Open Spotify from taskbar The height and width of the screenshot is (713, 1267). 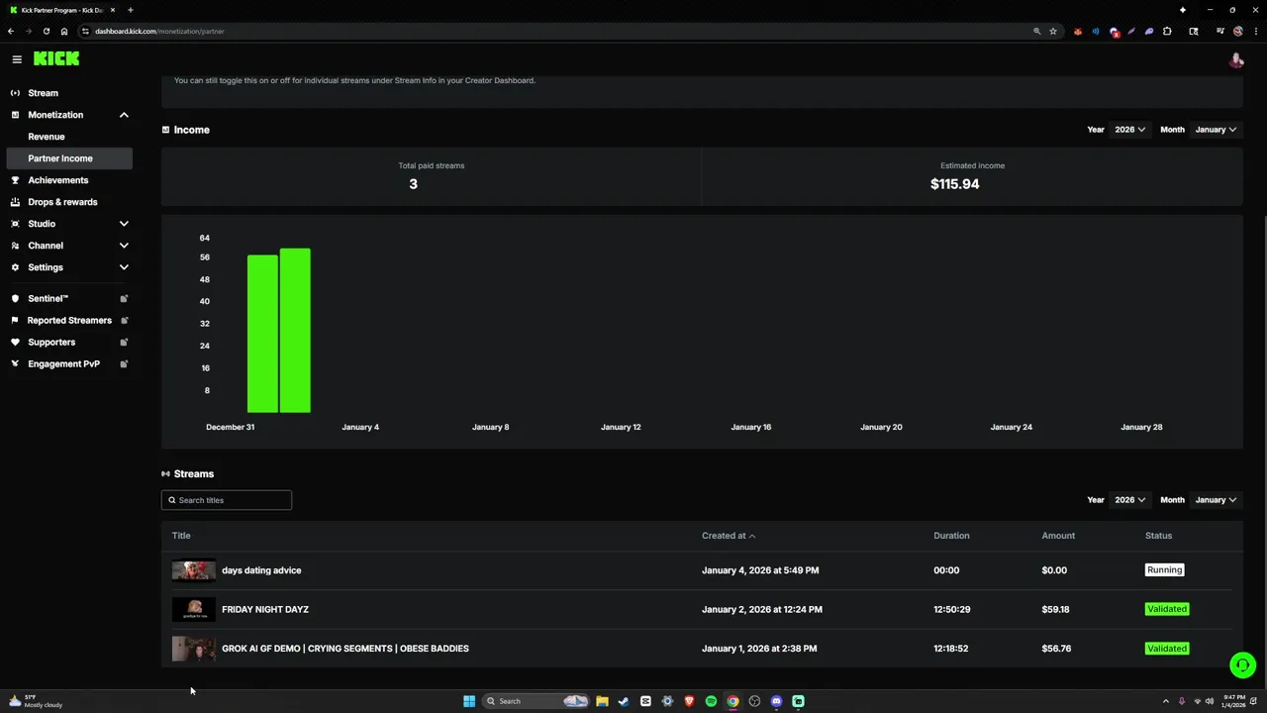(711, 701)
